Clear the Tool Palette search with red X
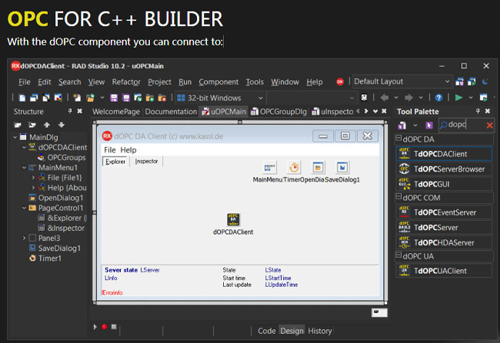500x343 pixels. tap(489, 125)
